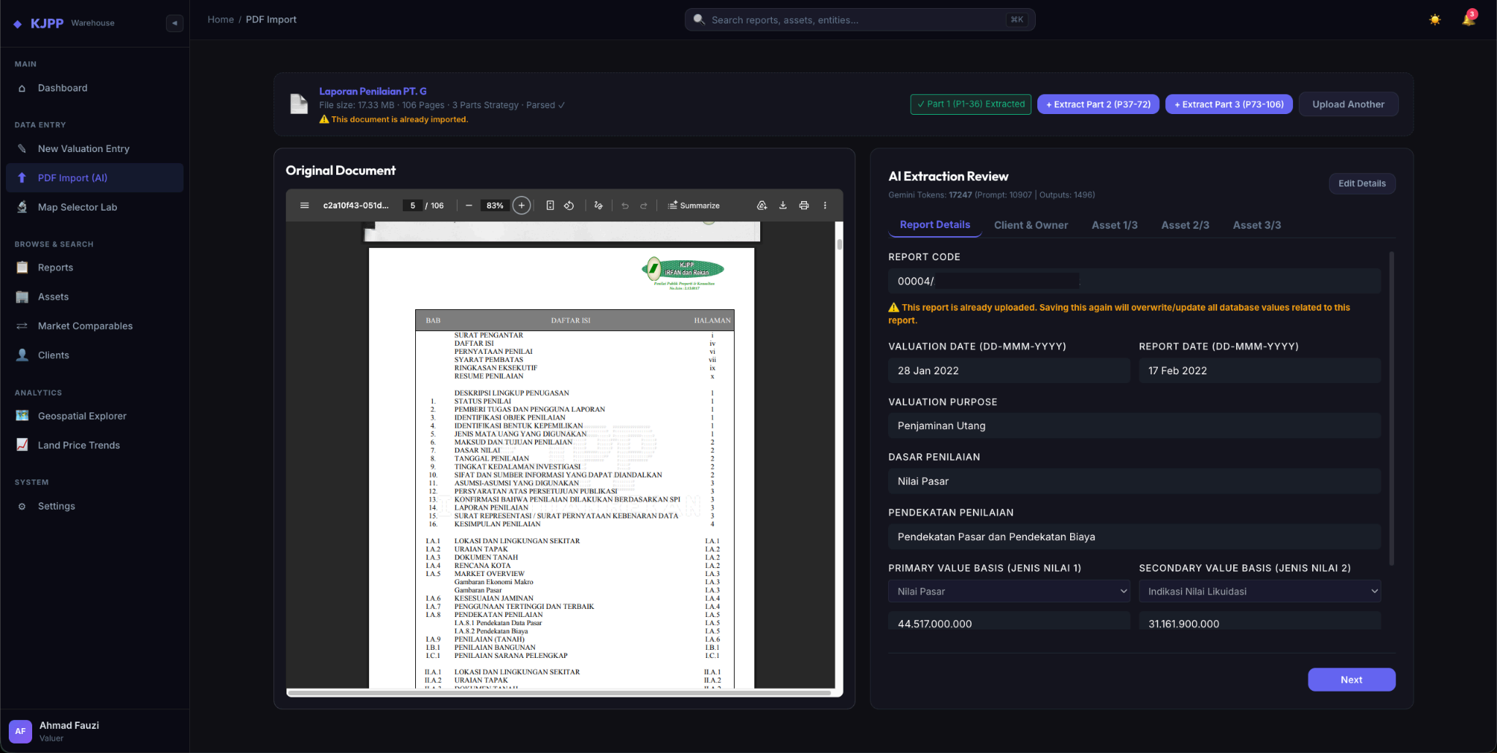Rotate the PDF counterclockwise
This screenshot has height=753, width=1497.
569,205
